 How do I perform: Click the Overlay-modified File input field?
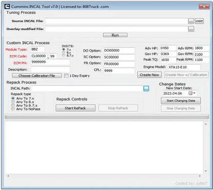pos(117,29)
